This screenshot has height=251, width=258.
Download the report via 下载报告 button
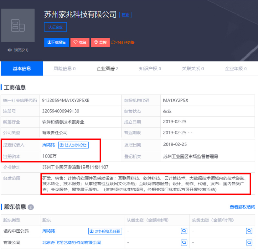[x=57, y=42]
